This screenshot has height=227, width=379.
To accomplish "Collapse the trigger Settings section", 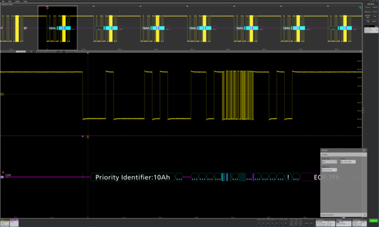I will (344, 154).
